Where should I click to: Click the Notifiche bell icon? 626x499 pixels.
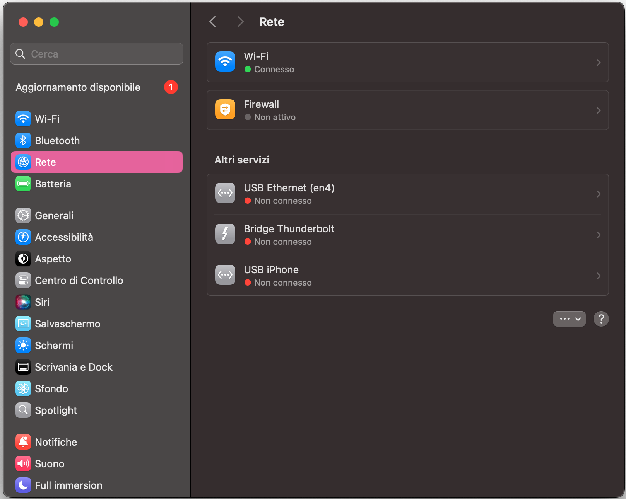pos(23,442)
